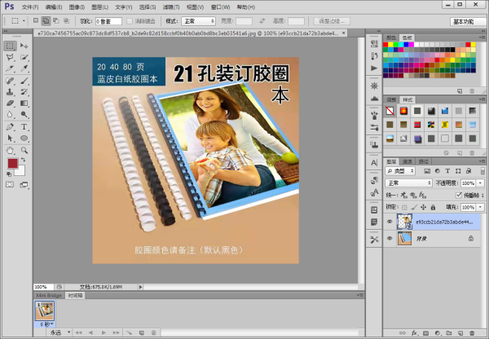Image resolution: width=489 pixels, height=339 pixels.
Task: Pick the Hand tool
Action: point(10,150)
